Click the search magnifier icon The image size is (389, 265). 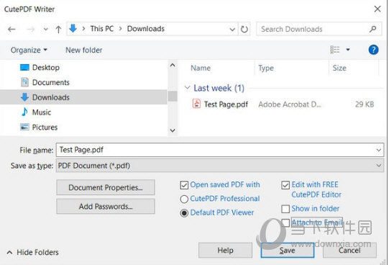point(372,29)
